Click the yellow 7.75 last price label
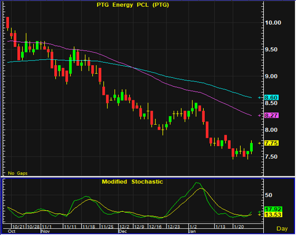296x235 pixels. click(271, 143)
